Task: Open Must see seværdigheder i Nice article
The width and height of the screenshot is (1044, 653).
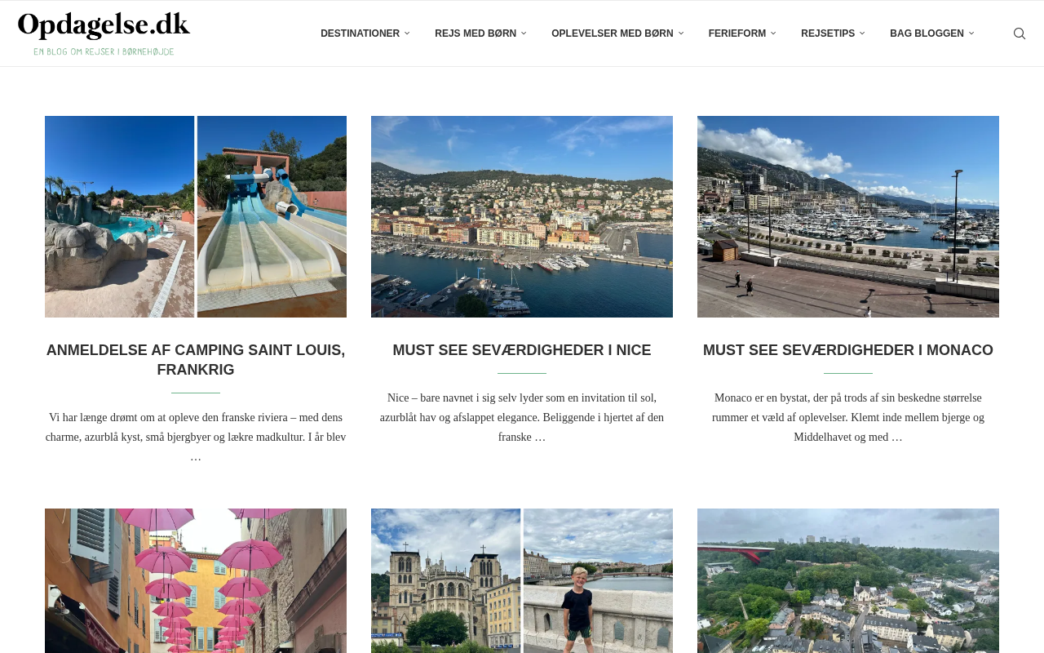Action: [522, 350]
